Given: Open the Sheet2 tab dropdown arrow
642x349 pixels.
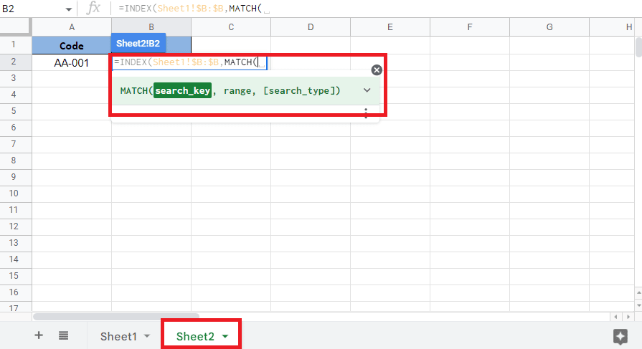Looking at the screenshot, I should click(225, 336).
